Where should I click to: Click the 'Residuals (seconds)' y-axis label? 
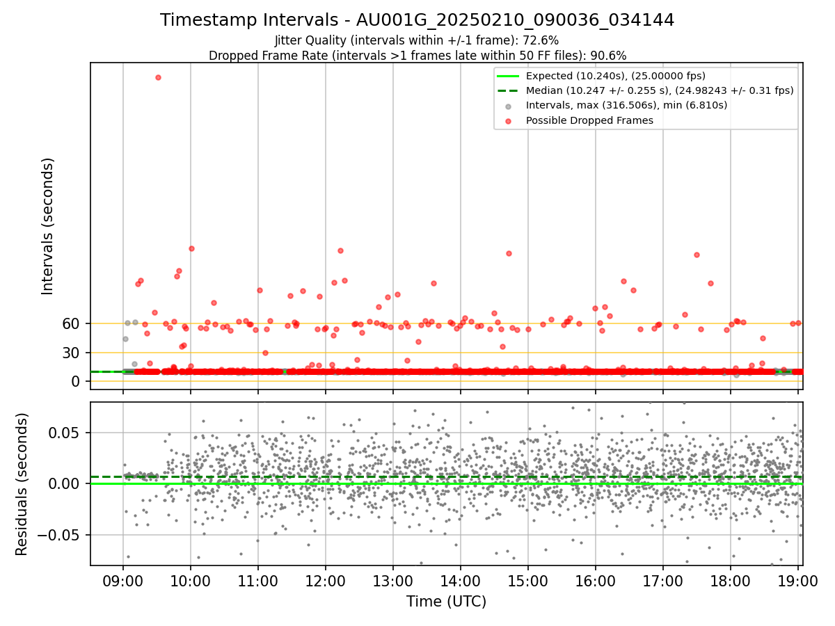pyautogui.click(x=22, y=483)
